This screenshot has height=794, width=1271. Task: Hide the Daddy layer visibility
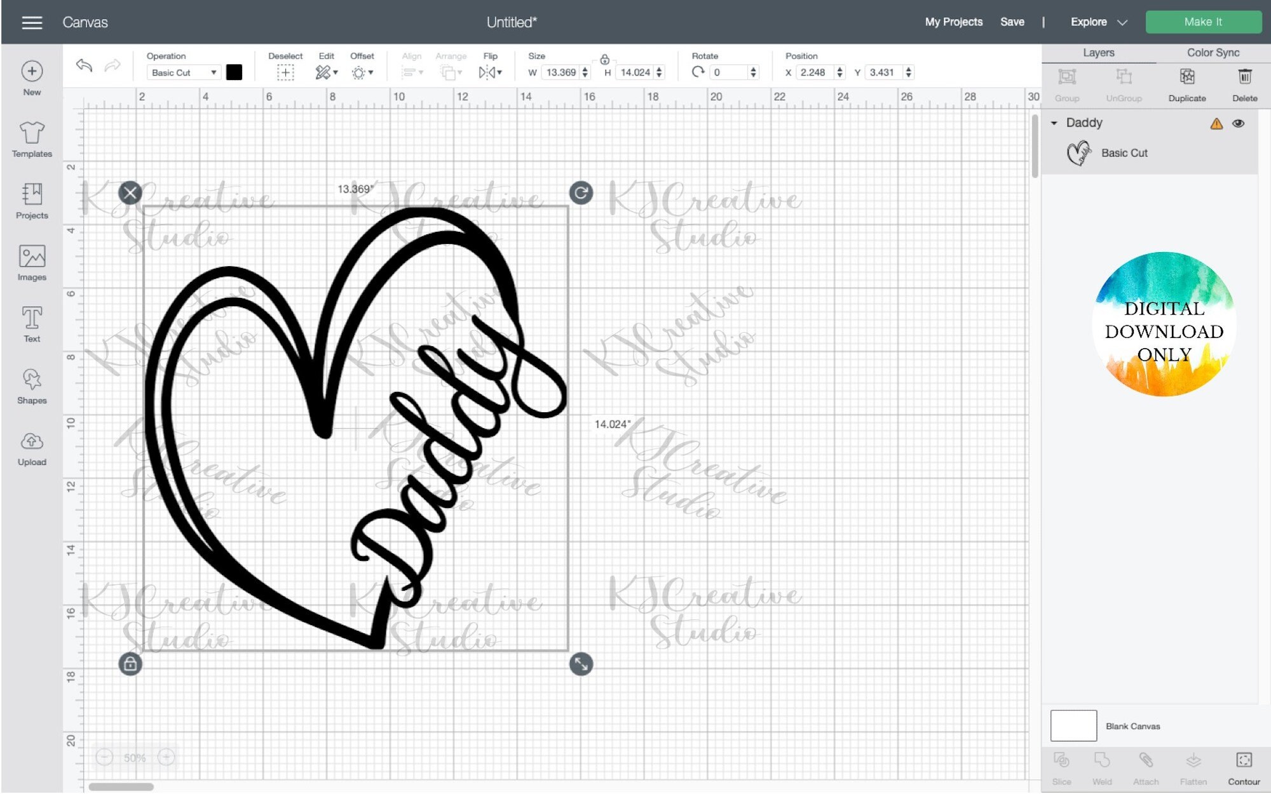[x=1239, y=123]
